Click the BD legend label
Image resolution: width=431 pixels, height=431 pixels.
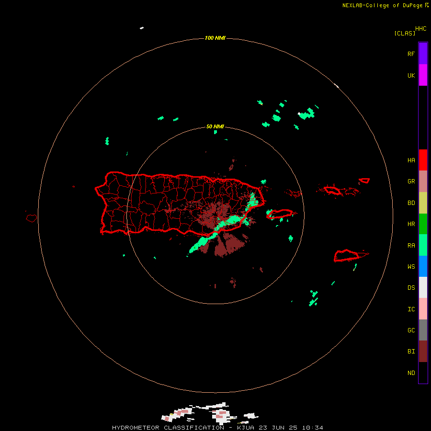pos(411,203)
